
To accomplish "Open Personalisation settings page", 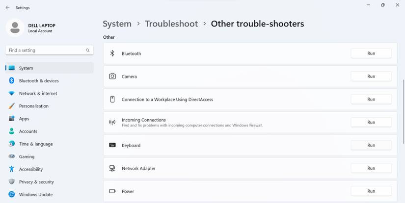I will click(33, 106).
